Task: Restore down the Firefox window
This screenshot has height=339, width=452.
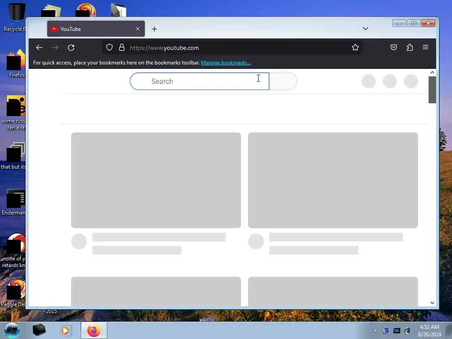Action: [414, 23]
